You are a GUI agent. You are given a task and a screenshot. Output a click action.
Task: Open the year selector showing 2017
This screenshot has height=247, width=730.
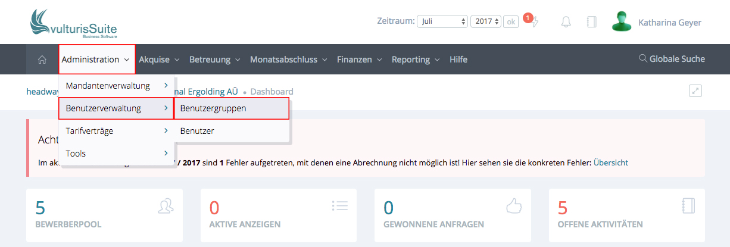pos(486,21)
